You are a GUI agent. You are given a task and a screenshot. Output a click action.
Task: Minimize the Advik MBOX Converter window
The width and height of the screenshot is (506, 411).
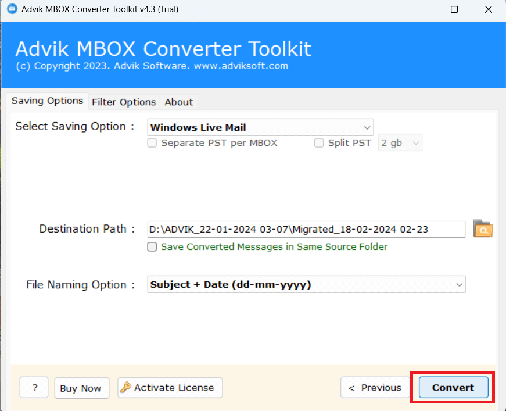420,9
